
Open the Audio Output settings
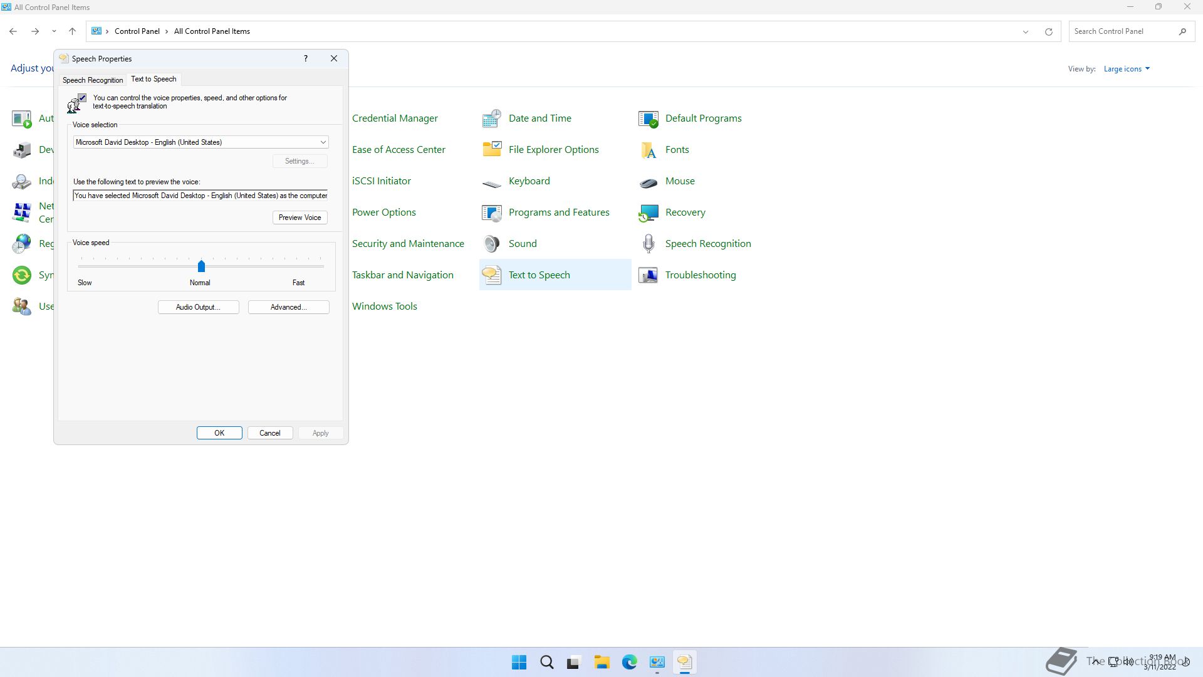click(x=198, y=307)
